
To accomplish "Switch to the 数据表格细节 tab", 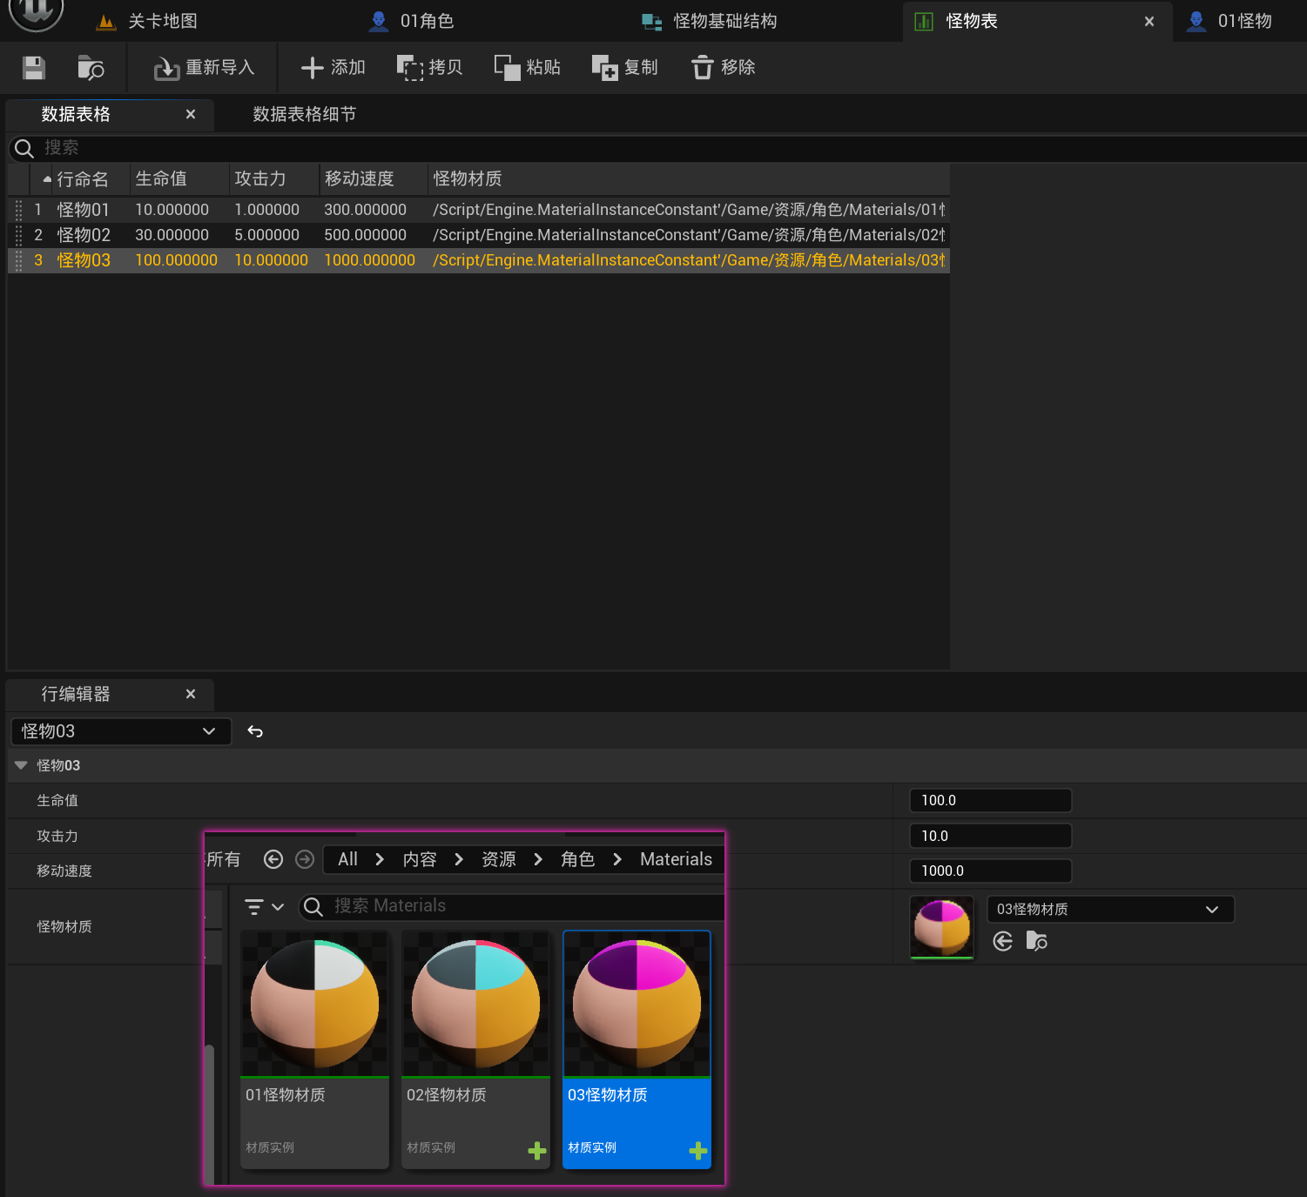I will pos(304,114).
